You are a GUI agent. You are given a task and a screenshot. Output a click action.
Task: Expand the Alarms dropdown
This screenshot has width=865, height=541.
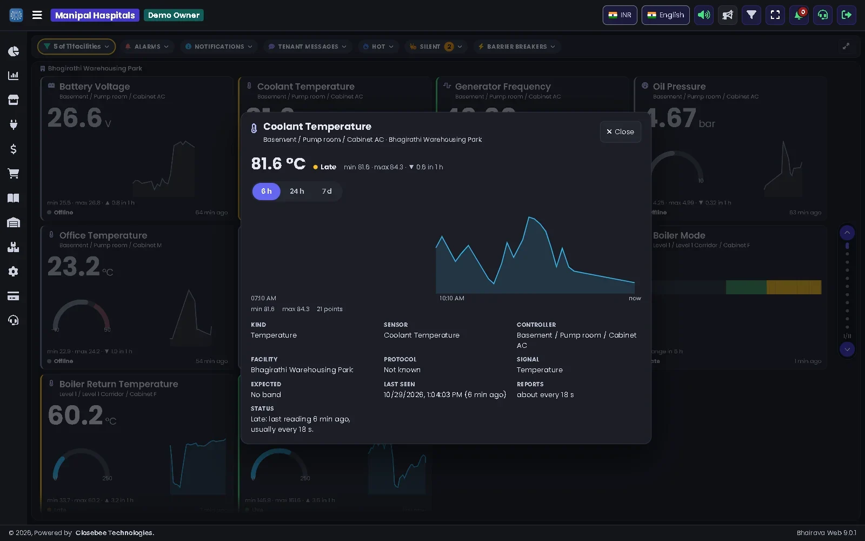pos(147,47)
